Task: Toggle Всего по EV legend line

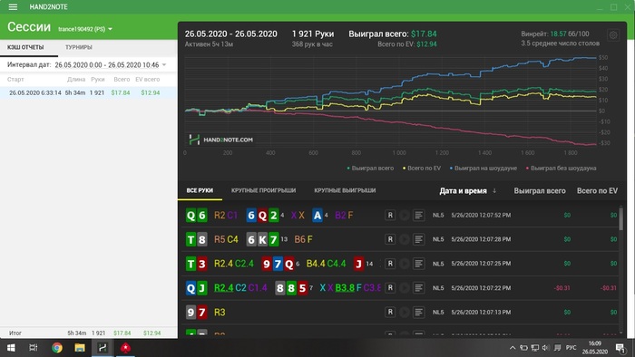Action: [422, 169]
